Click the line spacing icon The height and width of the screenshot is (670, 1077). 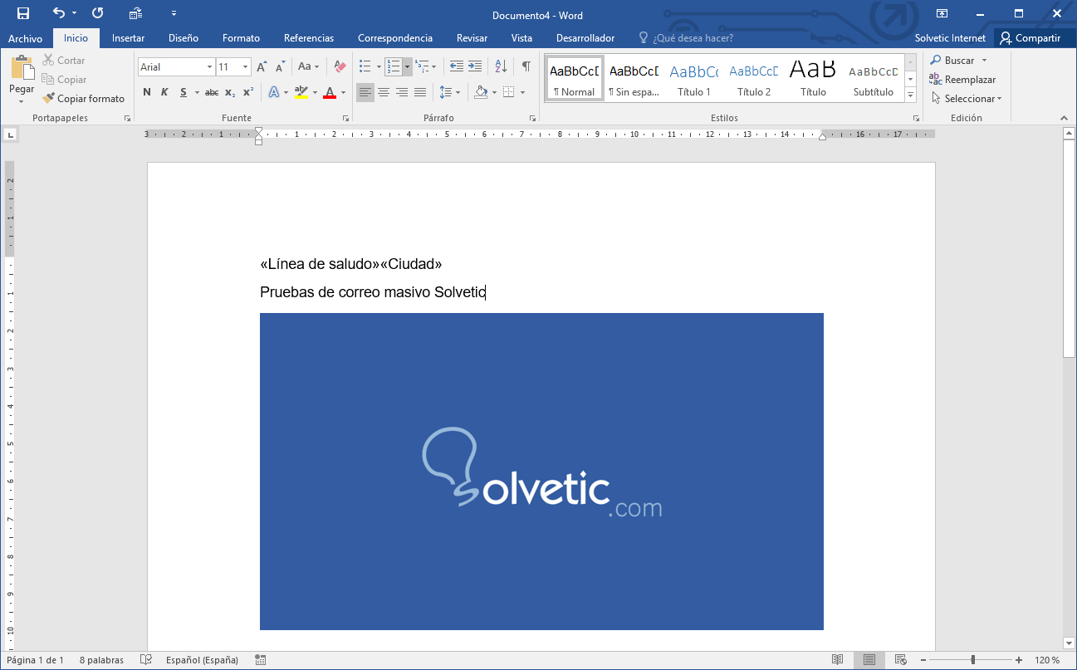pos(445,92)
